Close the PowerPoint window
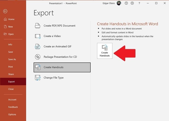Viewport: 169px width, 121px height. click(165, 3)
